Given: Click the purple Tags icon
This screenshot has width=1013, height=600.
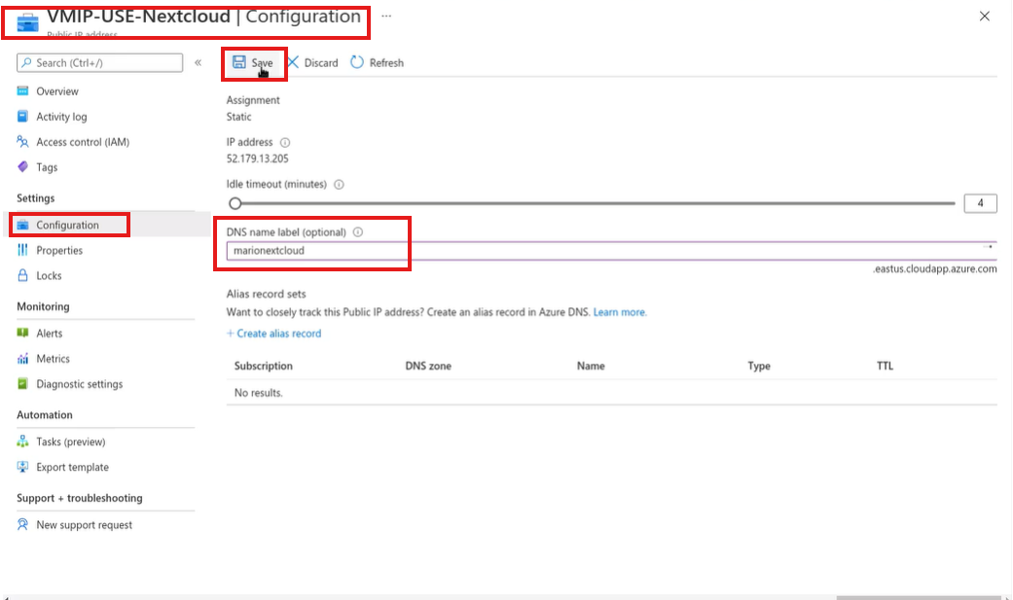Looking at the screenshot, I should 22,166.
